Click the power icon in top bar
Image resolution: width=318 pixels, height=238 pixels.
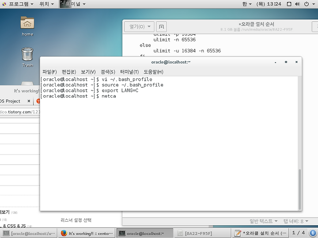[x=307, y=4]
